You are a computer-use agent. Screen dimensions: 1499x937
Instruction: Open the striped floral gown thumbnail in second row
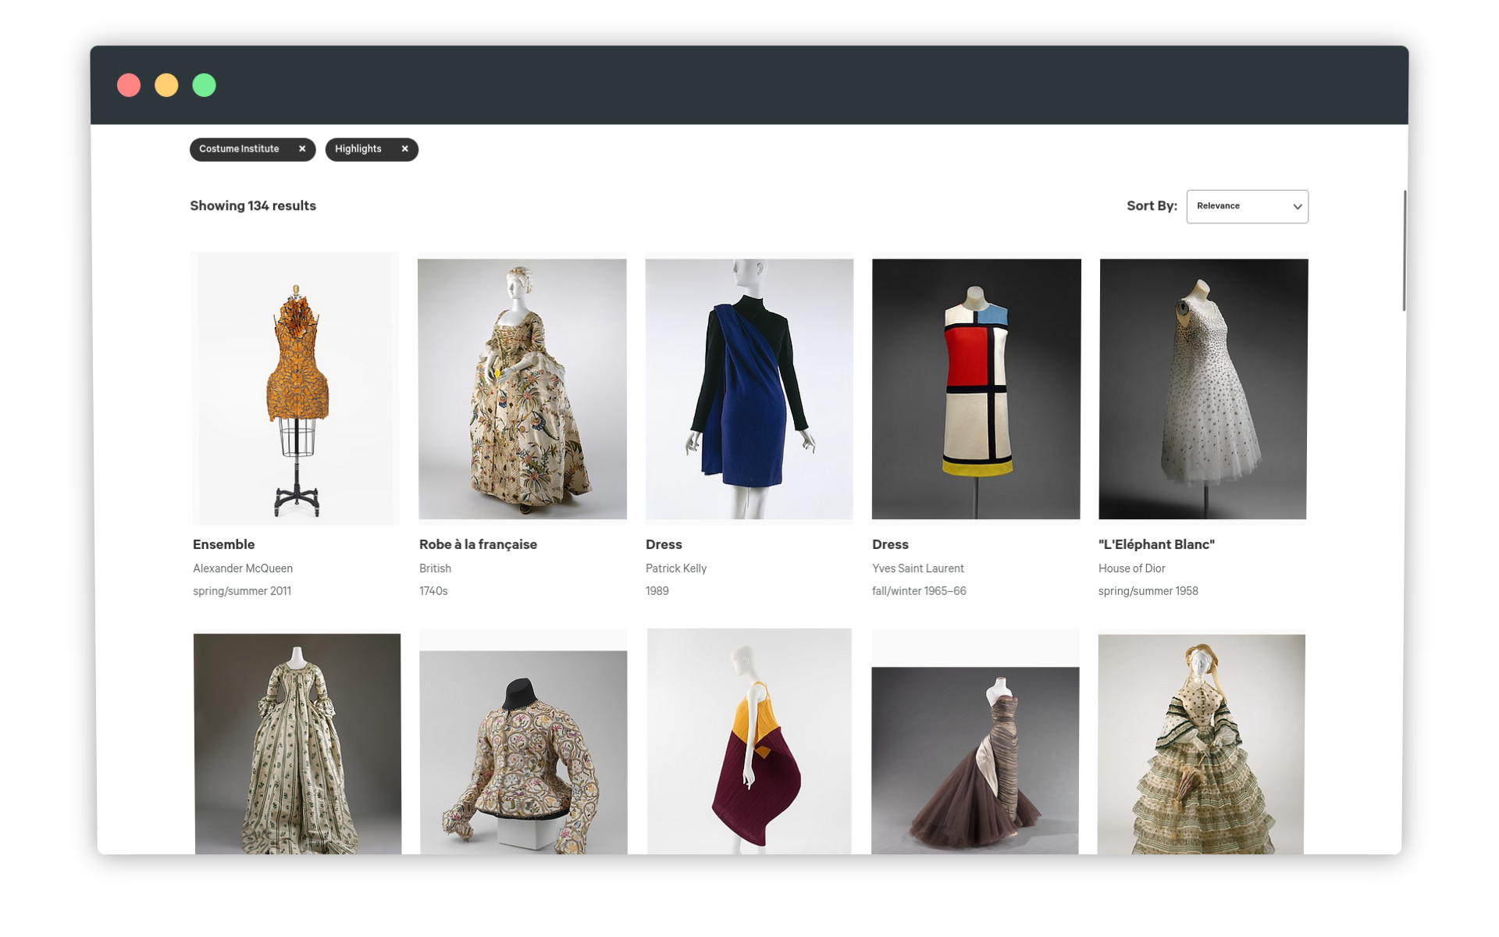pyautogui.click(x=297, y=743)
